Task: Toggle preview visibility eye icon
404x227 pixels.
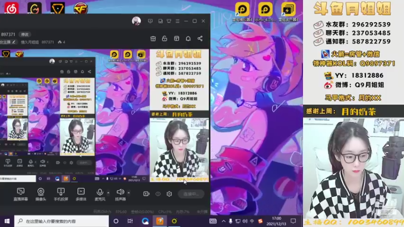Action: (158, 194)
